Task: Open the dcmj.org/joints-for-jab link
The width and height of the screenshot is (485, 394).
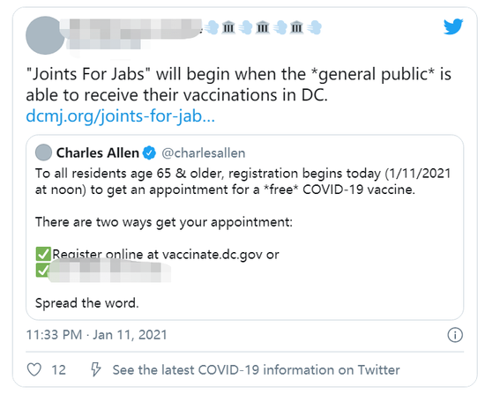Action: [x=120, y=116]
